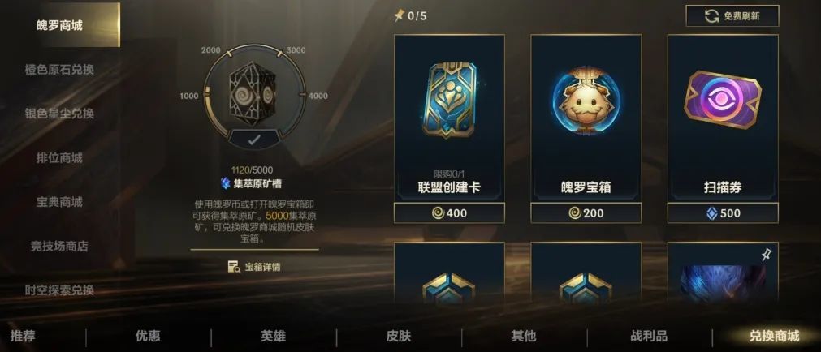Click the checkmark under the chest
The height and width of the screenshot is (352, 821).
click(x=254, y=140)
